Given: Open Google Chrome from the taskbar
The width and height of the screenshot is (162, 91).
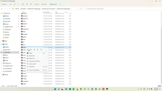Looking at the screenshot, I should pos(81,89).
